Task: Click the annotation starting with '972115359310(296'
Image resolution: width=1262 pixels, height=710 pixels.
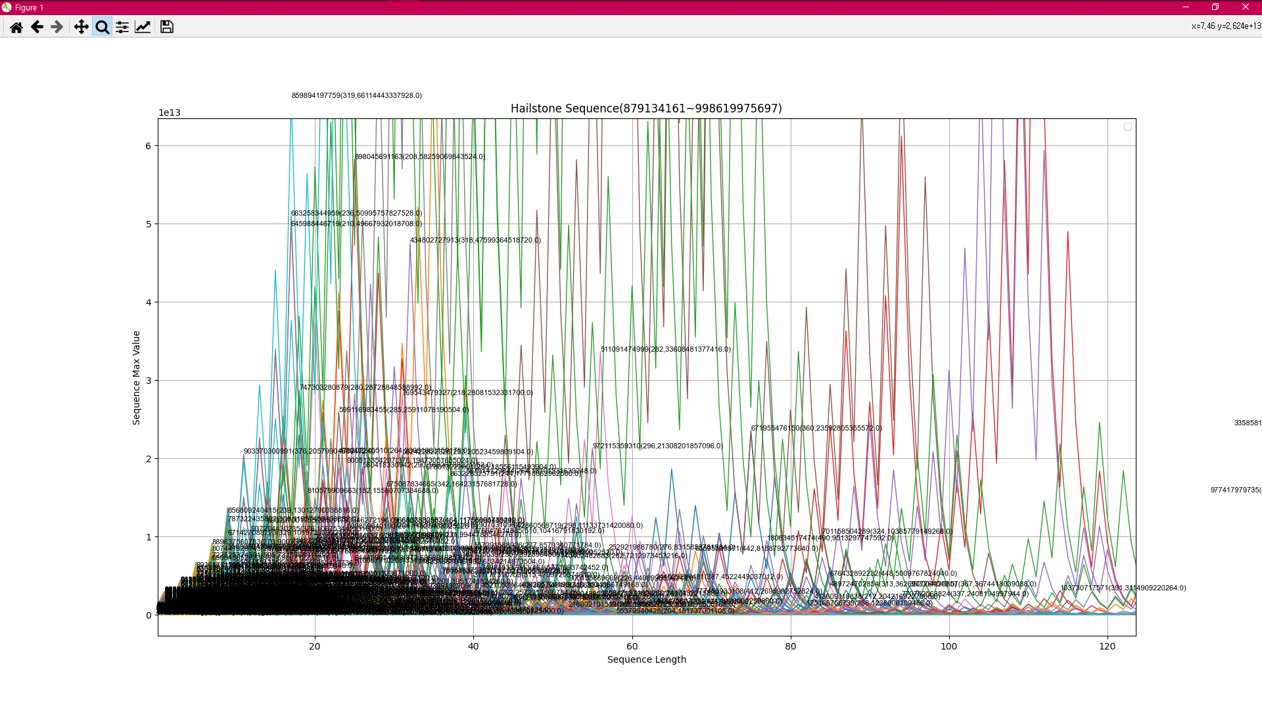Action: 658,446
